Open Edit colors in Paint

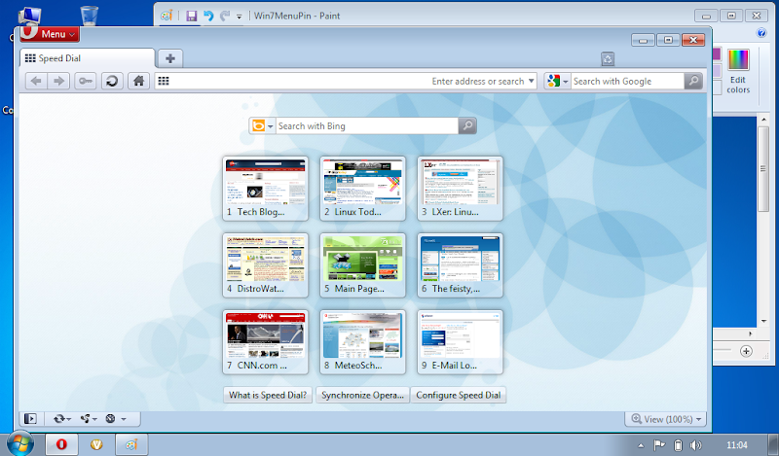pyautogui.click(x=738, y=71)
